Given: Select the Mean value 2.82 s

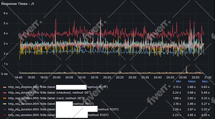Looking at the screenshot, I should (191, 98).
